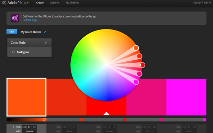Follow the Get the app link
The height and width of the screenshot is (133, 213).
pyautogui.click(x=30, y=20)
